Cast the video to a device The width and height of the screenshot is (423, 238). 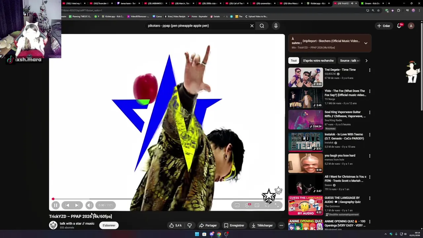(267, 205)
